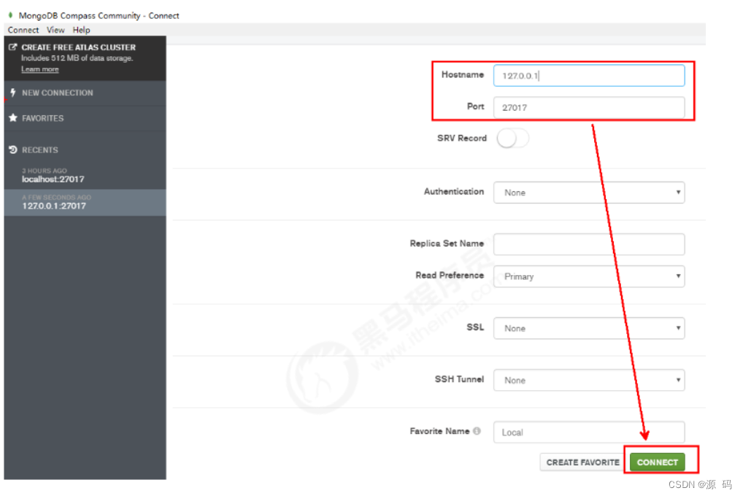Open the Authentication dropdown
The height and width of the screenshot is (496, 743).
[x=589, y=193]
